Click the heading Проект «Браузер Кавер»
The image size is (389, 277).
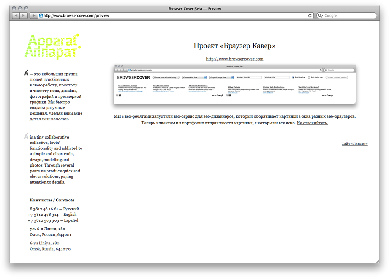pos(235,46)
